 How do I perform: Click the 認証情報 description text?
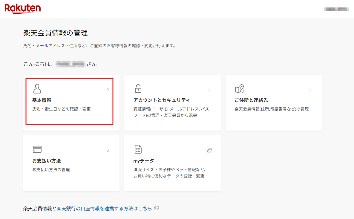(171, 112)
